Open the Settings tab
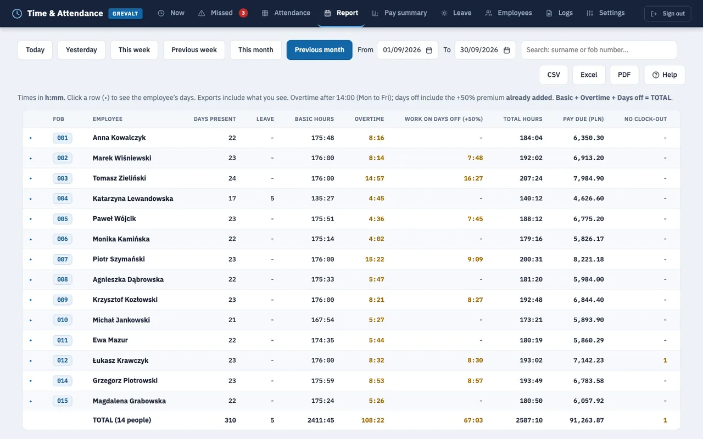The image size is (703, 439). pos(605,13)
